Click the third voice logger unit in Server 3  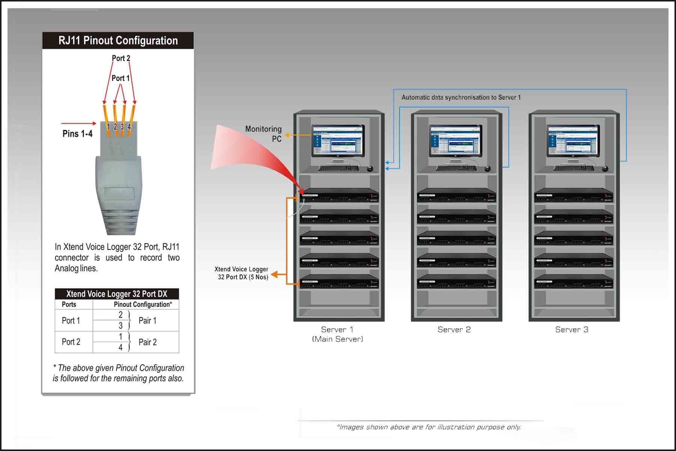(574, 238)
